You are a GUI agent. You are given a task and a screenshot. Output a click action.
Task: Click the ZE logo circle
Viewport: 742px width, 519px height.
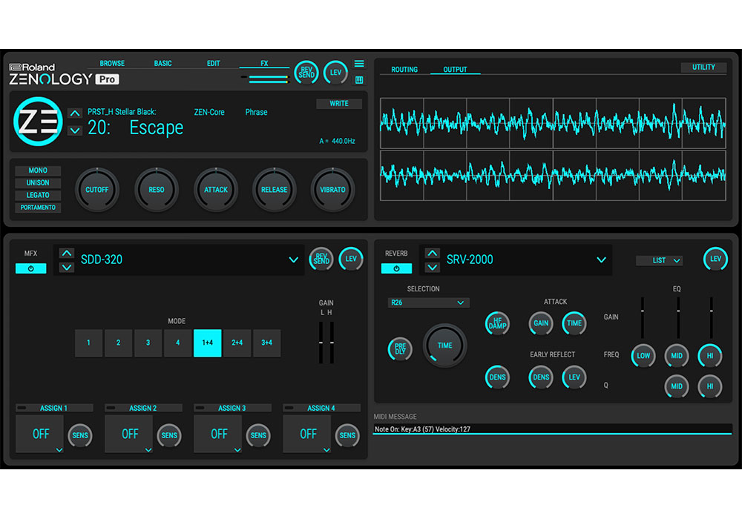pyautogui.click(x=38, y=122)
